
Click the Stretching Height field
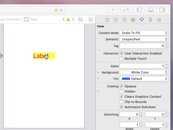pyautogui.click(x=155, y=125)
